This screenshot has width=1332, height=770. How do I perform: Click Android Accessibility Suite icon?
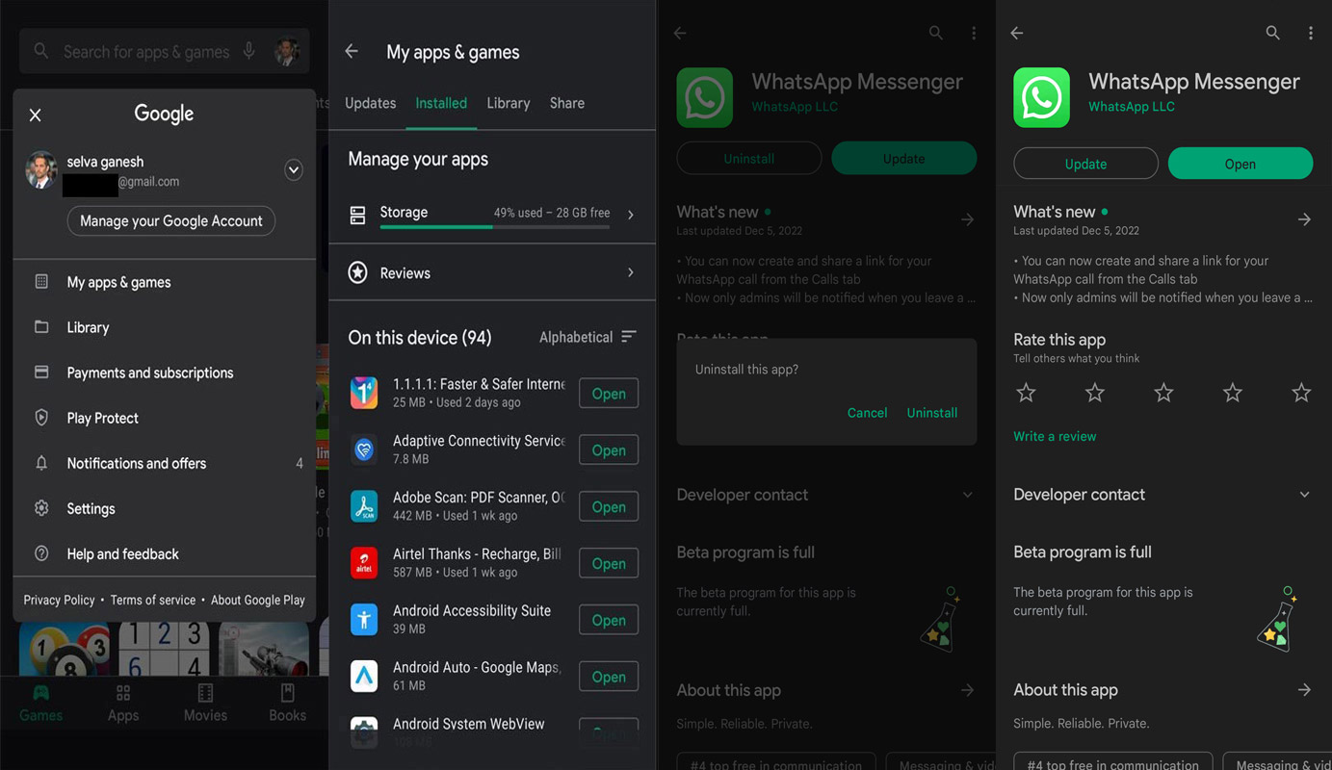(364, 620)
